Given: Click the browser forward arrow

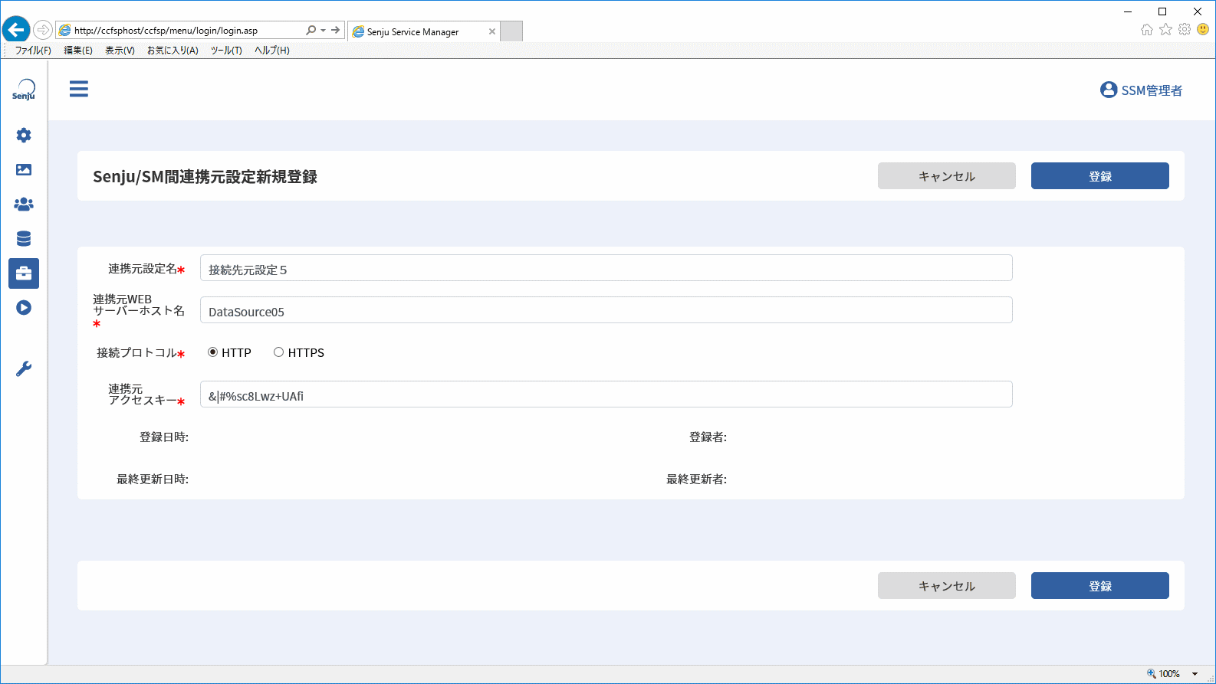Looking at the screenshot, I should tap(43, 30).
